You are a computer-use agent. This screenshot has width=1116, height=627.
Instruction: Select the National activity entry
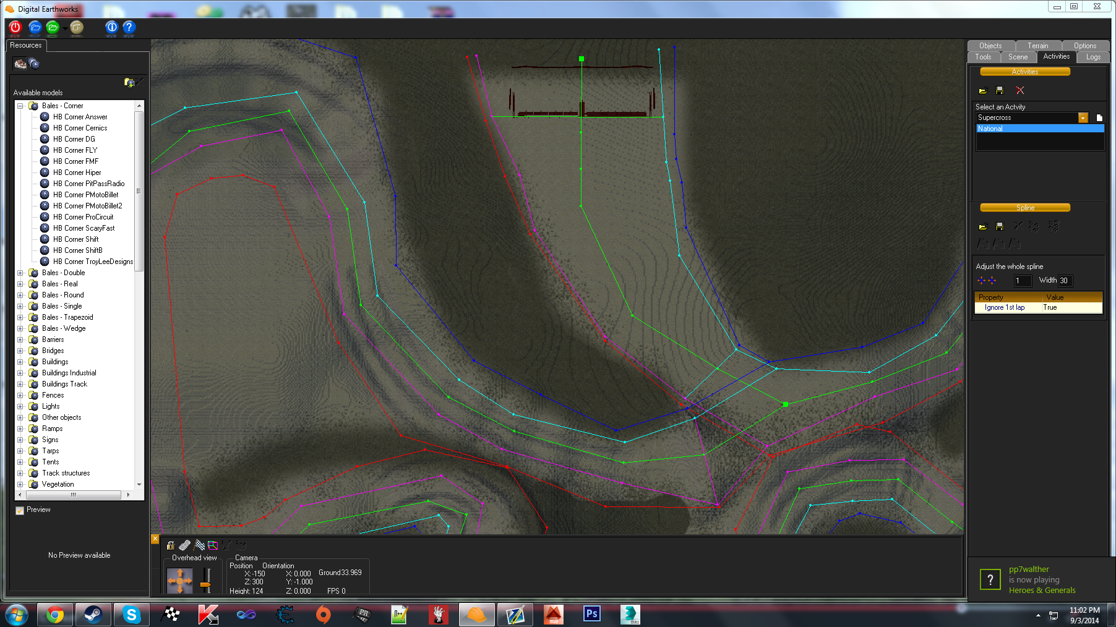click(1041, 129)
